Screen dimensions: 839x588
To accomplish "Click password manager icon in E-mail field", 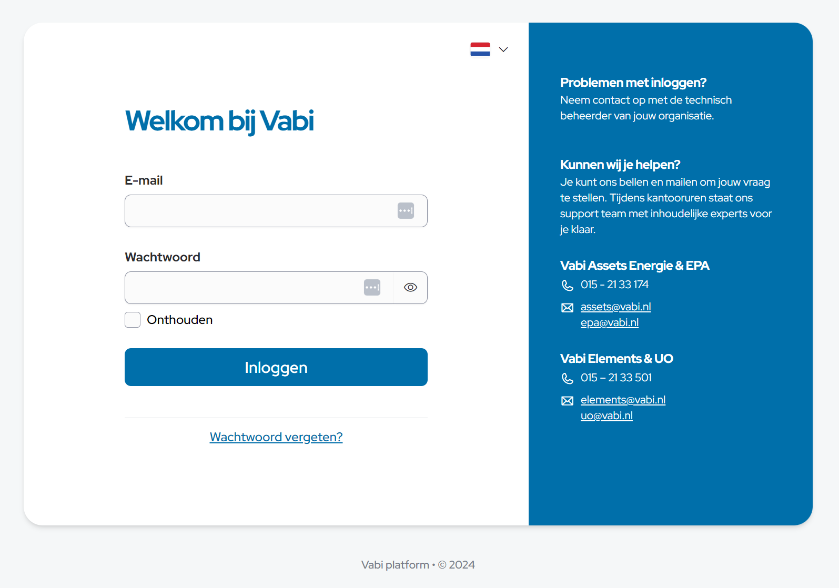I will click(x=406, y=211).
